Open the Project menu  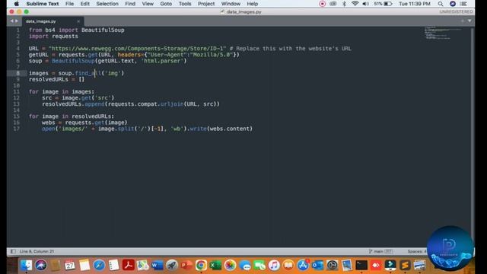[206, 4]
